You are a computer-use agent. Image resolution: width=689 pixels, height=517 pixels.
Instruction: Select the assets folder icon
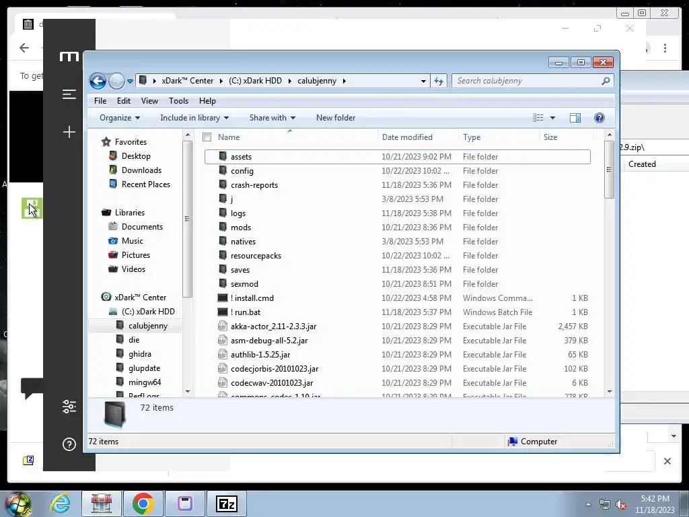pyautogui.click(x=223, y=156)
